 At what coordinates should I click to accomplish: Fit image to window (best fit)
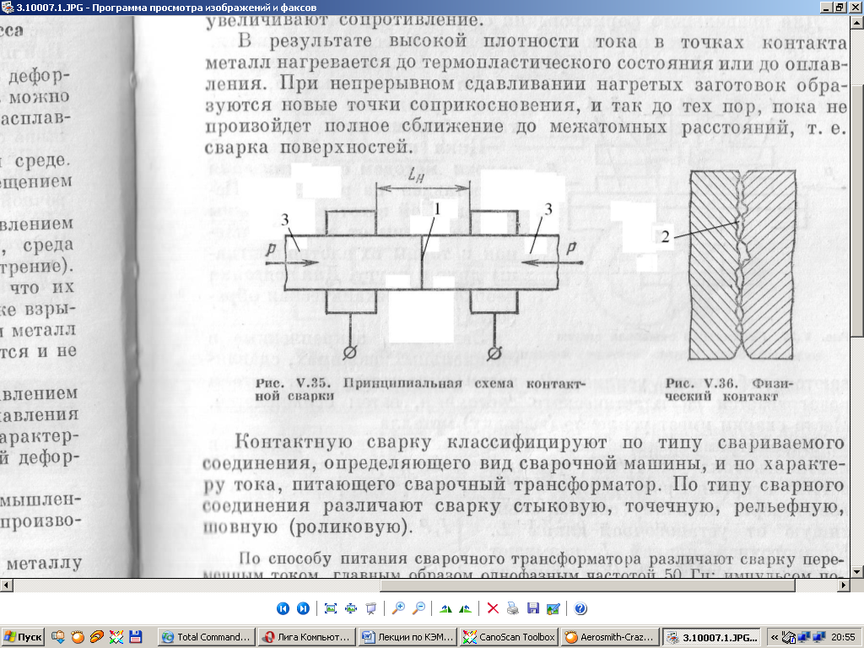click(x=331, y=608)
